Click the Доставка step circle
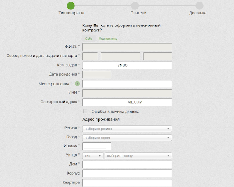Viewport: 234px width, 187px height. 199,5
